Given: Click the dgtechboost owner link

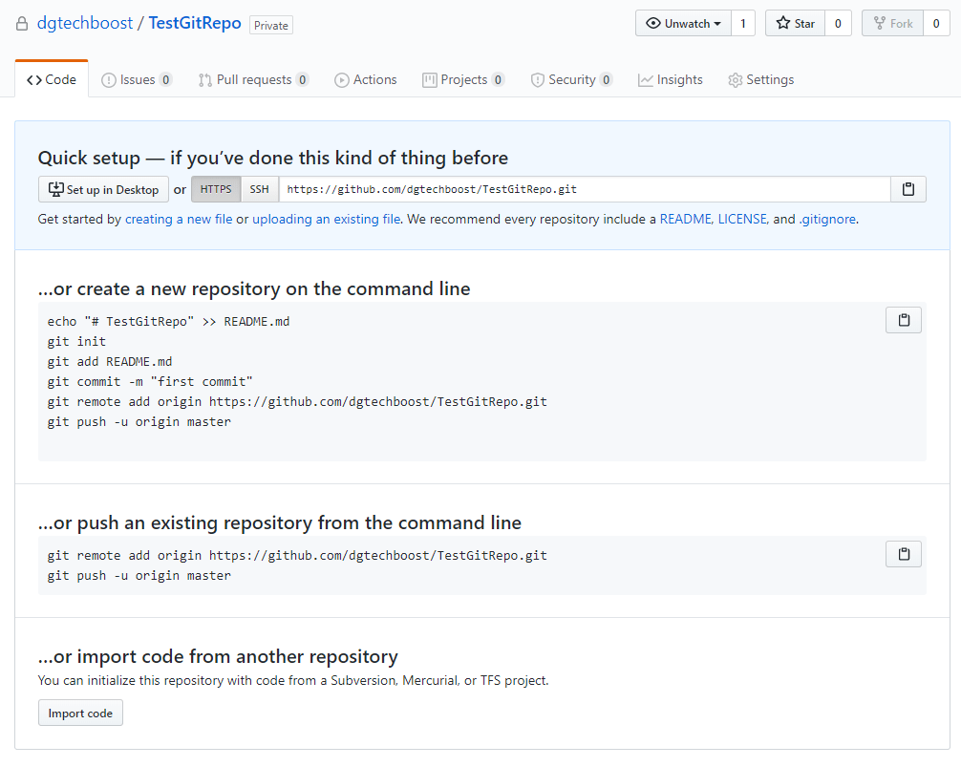Looking at the screenshot, I should 85,24.
